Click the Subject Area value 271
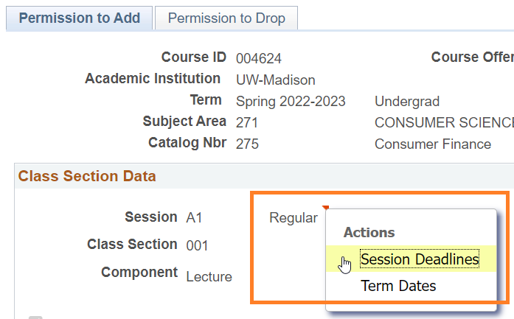Screen dimensions: 514x319 [247, 123]
